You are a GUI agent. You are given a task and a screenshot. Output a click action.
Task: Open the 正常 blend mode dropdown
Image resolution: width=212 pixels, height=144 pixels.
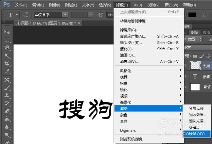[198, 48]
